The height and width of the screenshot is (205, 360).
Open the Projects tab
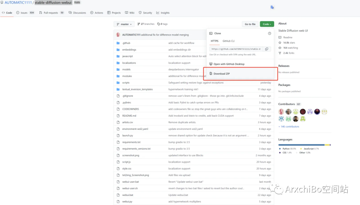tap(114, 13)
